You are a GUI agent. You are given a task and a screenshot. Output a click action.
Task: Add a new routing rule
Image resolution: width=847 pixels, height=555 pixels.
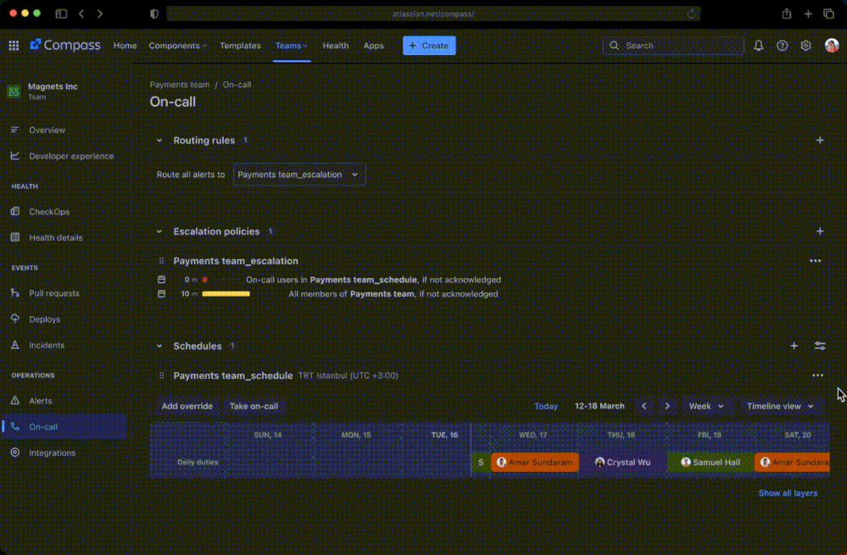point(820,141)
